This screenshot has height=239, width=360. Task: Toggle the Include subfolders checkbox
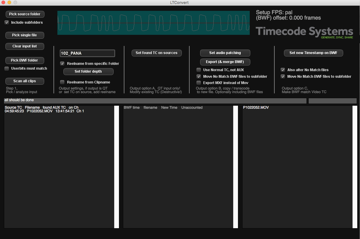pyautogui.click(x=7, y=23)
